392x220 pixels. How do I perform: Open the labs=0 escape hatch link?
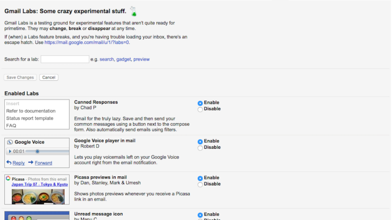click(87, 43)
